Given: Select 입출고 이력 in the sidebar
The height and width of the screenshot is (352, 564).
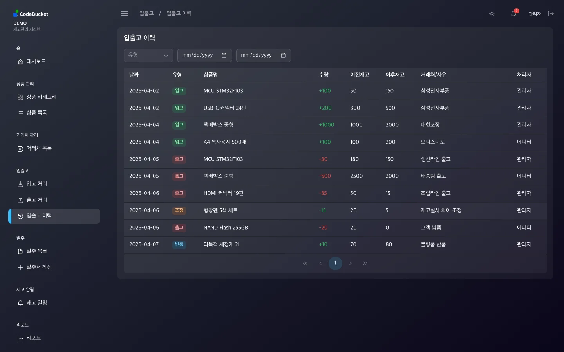Looking at the screenshot, I should pyautogui.click(x=39, y=215).
